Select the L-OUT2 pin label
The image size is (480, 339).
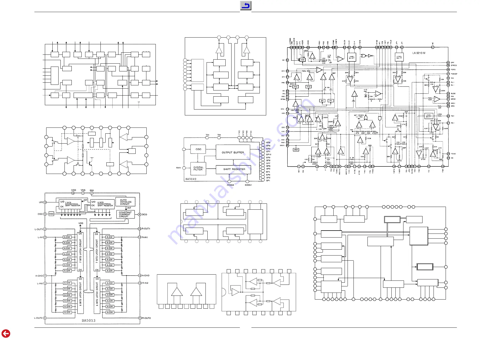click(38, 318)
